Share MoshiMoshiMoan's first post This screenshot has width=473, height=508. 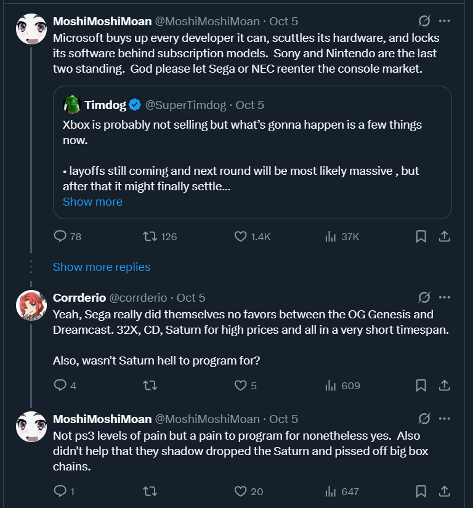(x=443, y=236)
